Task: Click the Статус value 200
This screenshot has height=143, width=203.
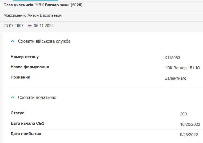Action: [x=183, y=114]
